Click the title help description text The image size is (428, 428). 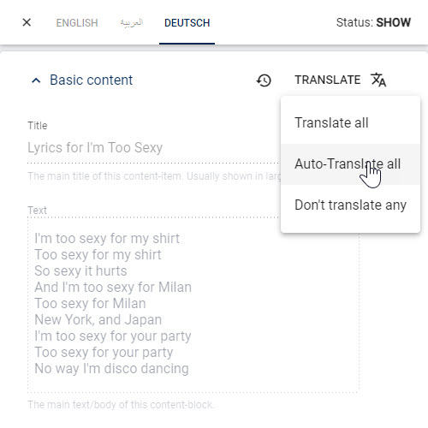pyautogui.click(x=154, y=176)
